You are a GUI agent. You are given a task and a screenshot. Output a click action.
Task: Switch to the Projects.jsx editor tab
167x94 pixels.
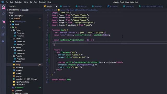click(x=82, y=6)
